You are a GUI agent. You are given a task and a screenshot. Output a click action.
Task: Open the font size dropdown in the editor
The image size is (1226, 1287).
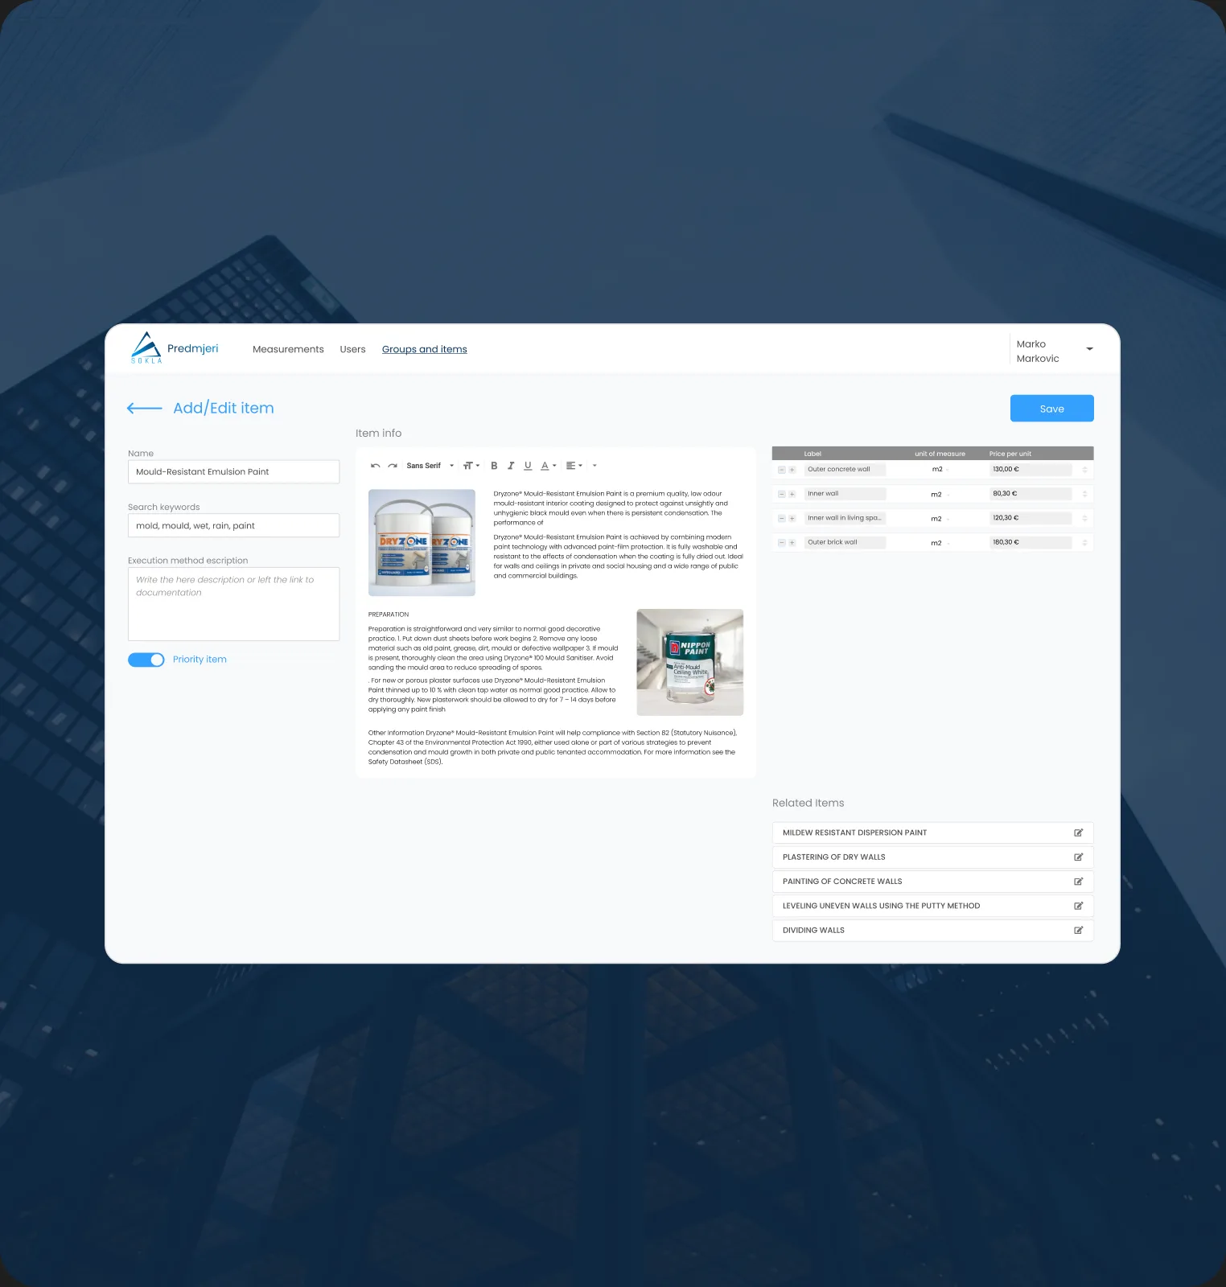point(471,466)
